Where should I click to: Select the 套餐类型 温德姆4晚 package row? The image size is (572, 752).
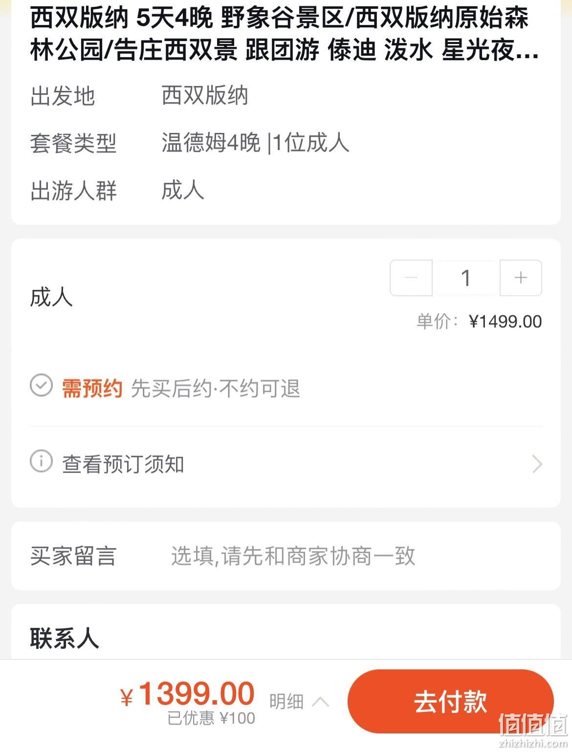286,143
